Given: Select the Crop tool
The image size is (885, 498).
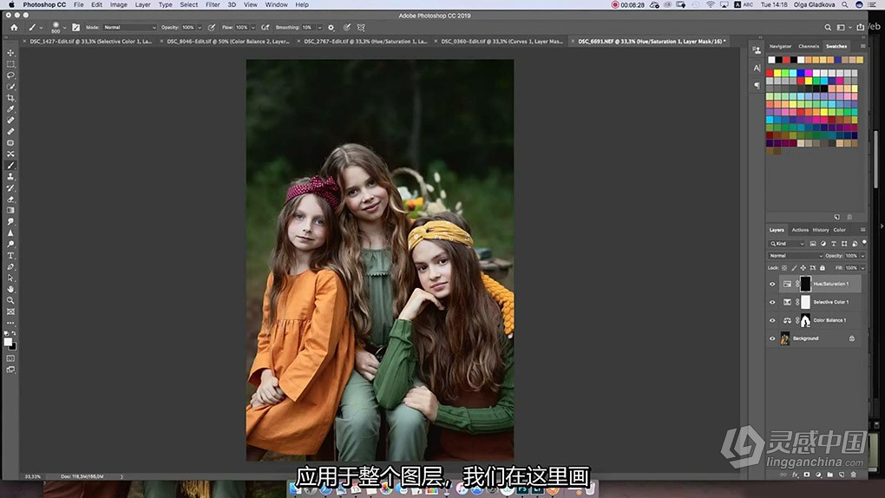Looking at the screenshot, I should coord(10,98).
